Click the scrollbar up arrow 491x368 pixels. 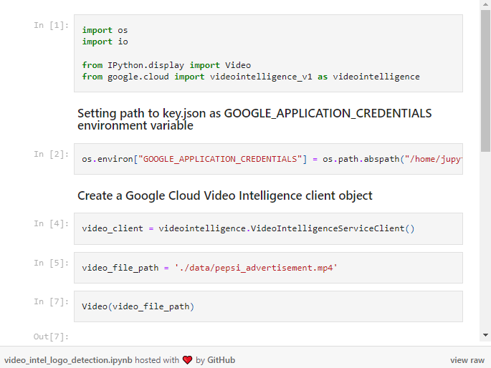tap(485, 4)
